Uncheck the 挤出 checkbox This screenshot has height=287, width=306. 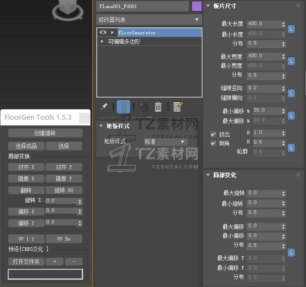213,134
